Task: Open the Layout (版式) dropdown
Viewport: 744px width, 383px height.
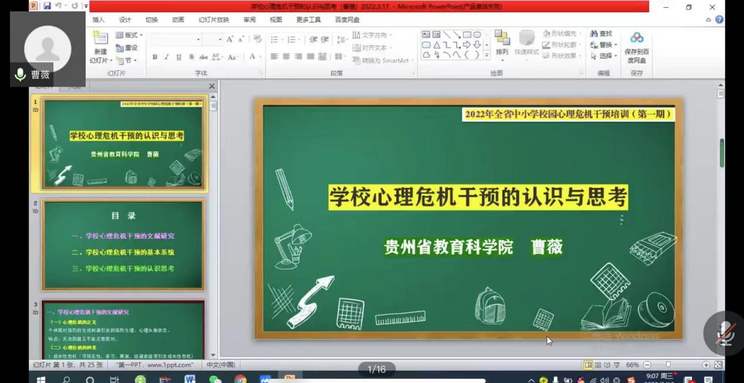Action: click(x=129, y=35)
